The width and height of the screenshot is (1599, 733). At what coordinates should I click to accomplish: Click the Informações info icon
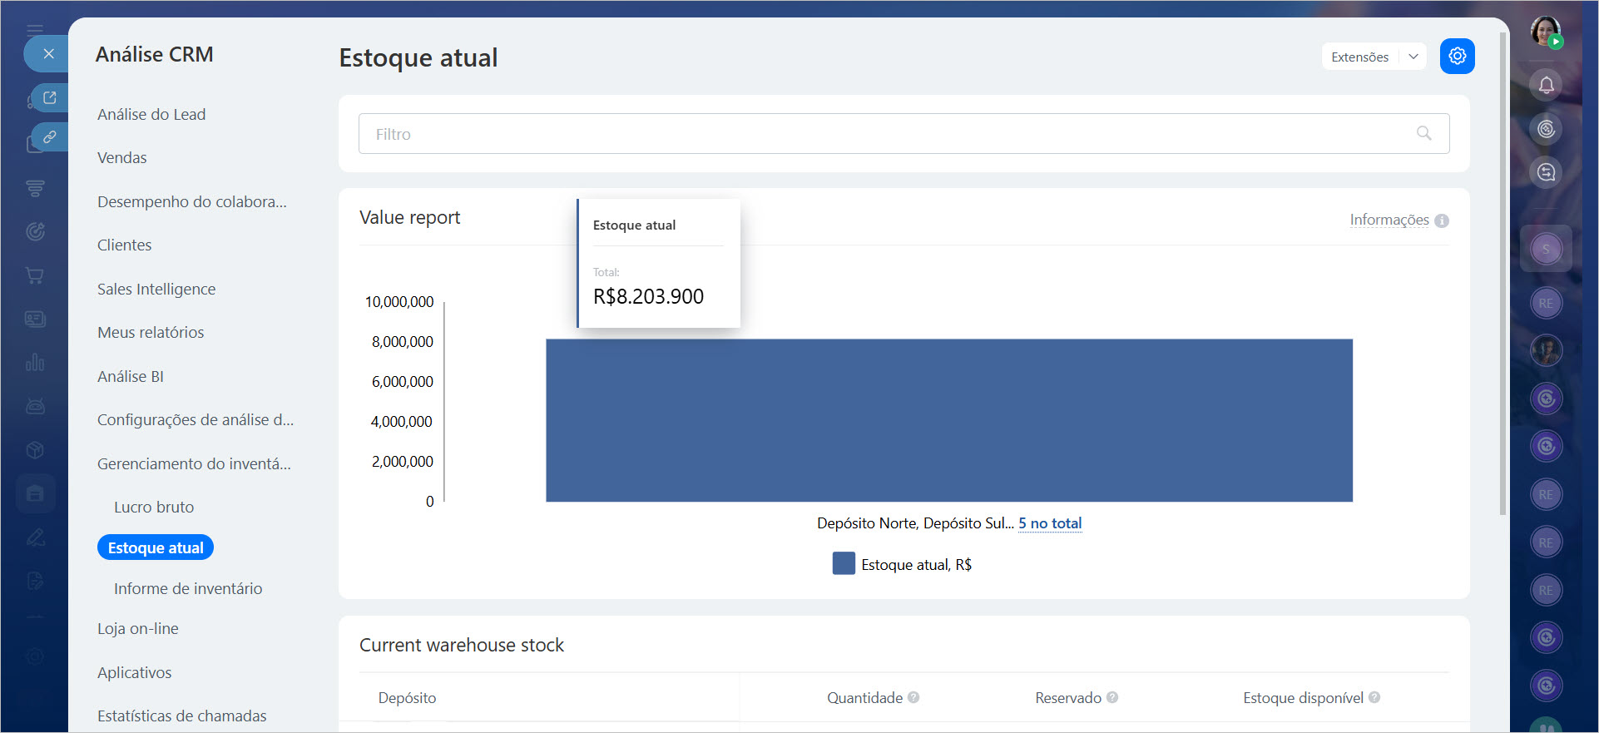1442,220
